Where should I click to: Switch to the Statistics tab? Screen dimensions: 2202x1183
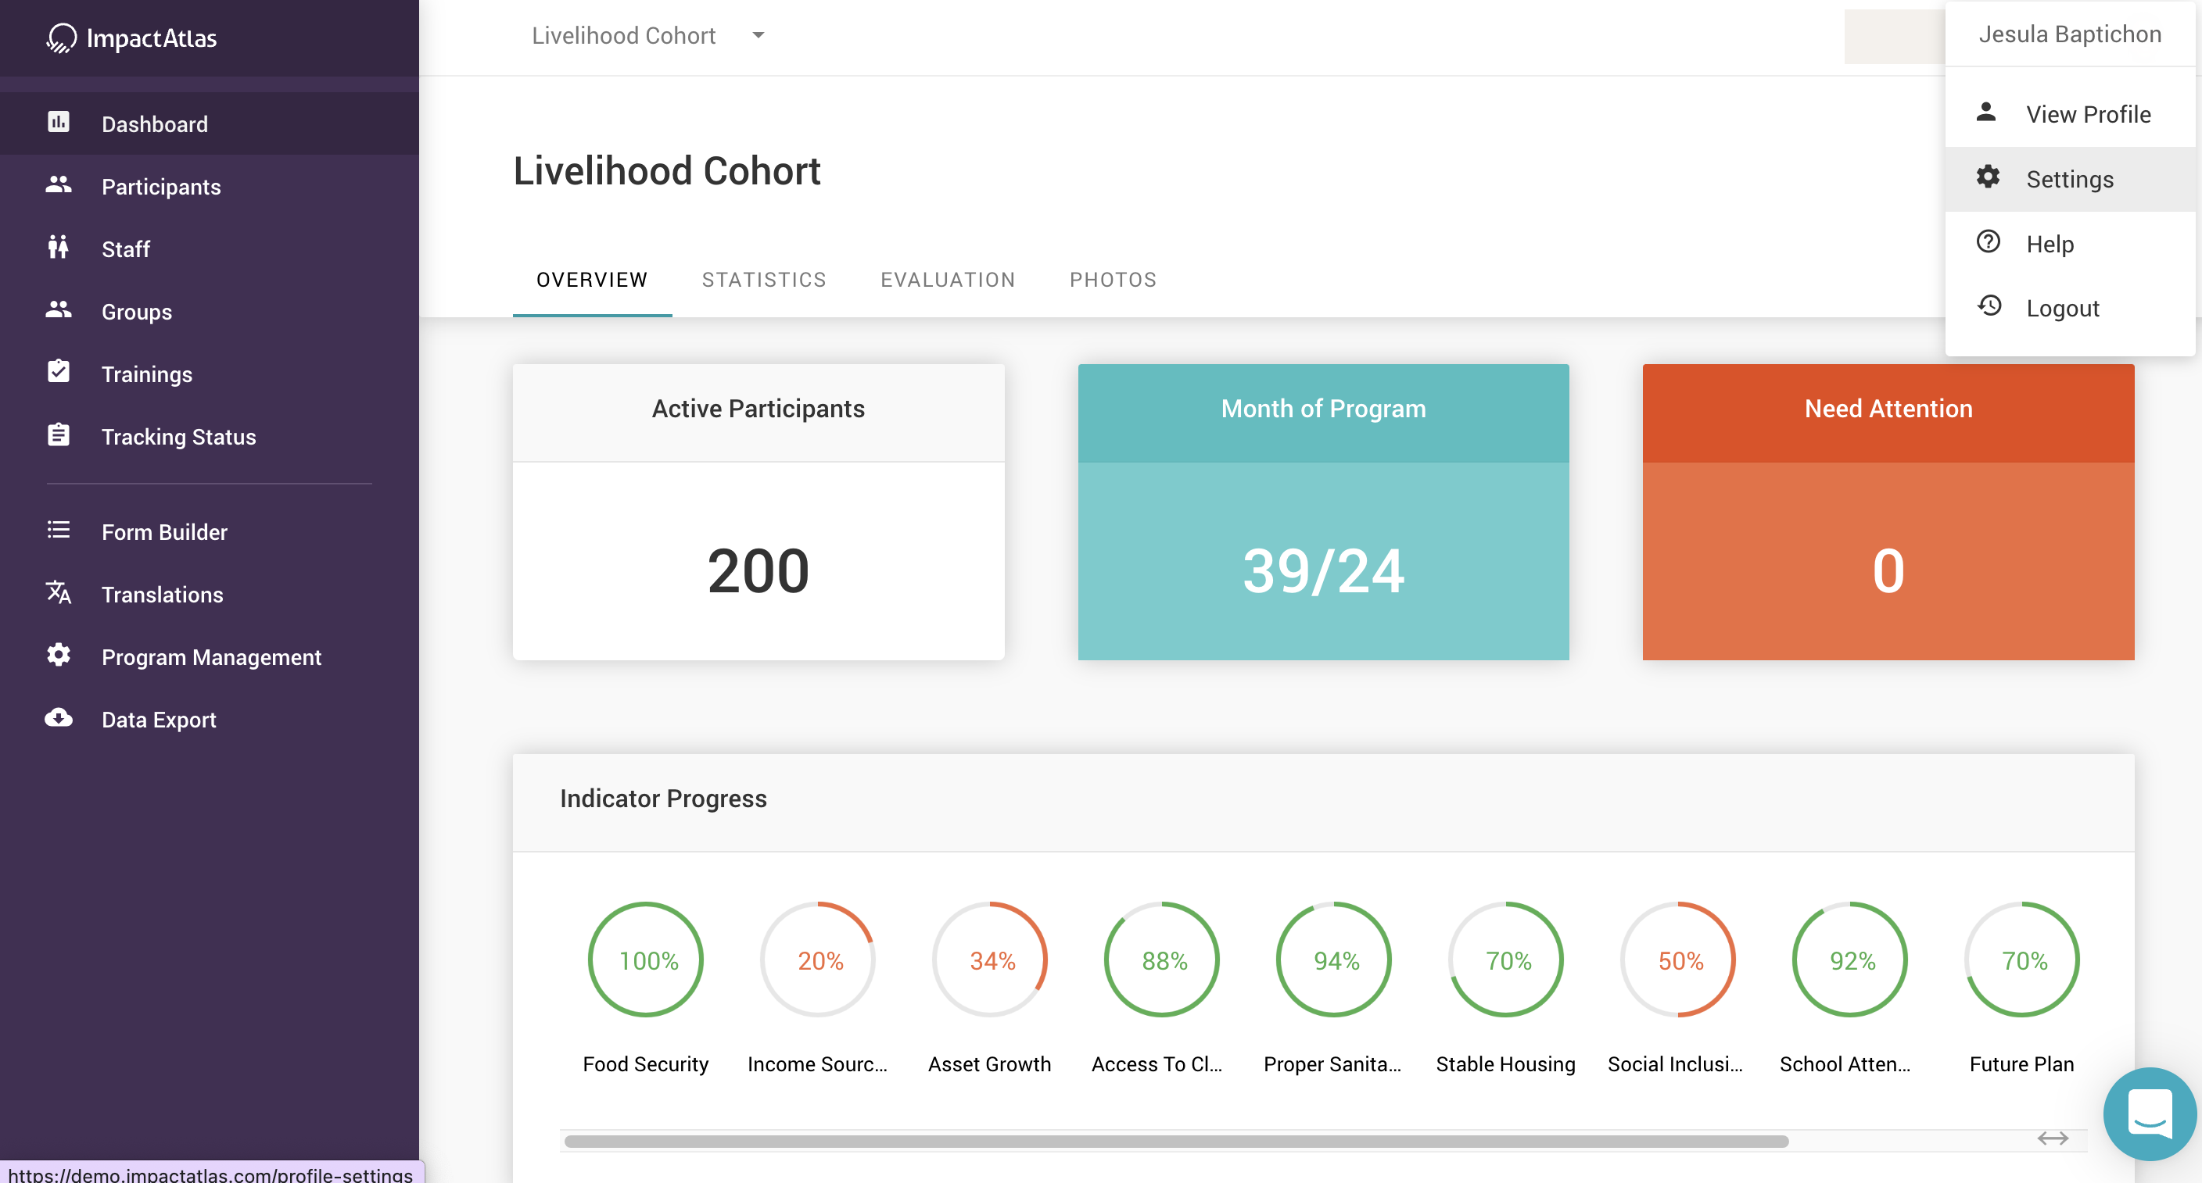click(x=763, y=279)
